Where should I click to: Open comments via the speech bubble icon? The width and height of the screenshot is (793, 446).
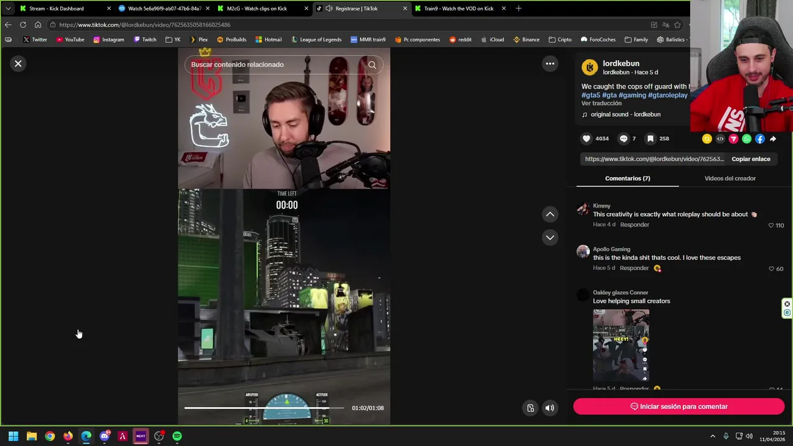[623, 139]
